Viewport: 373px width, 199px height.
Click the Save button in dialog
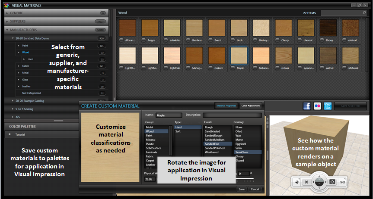(242, 189)
